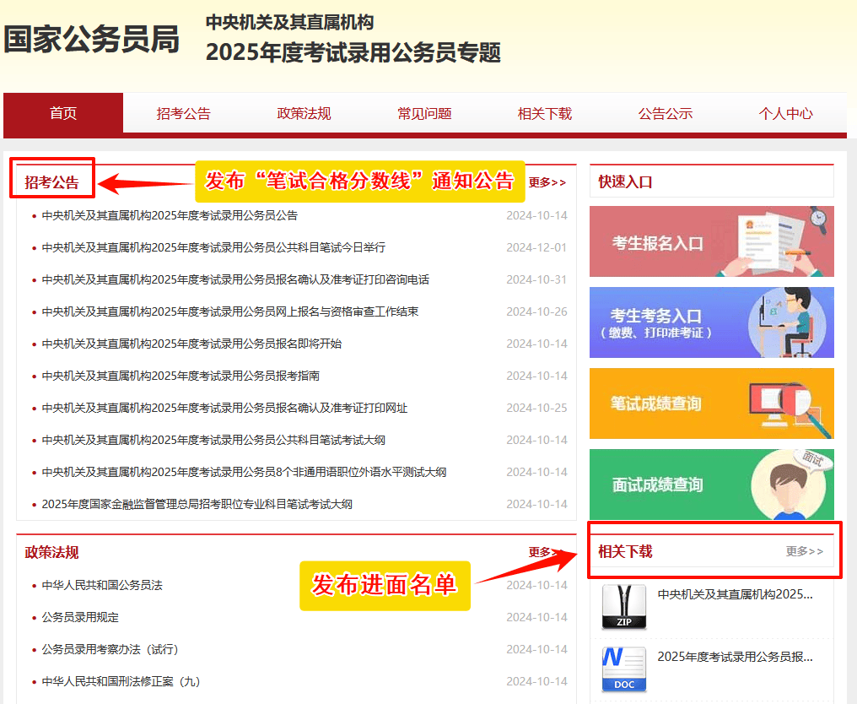Go to 常见问题 tab

[x=424, y=113]
